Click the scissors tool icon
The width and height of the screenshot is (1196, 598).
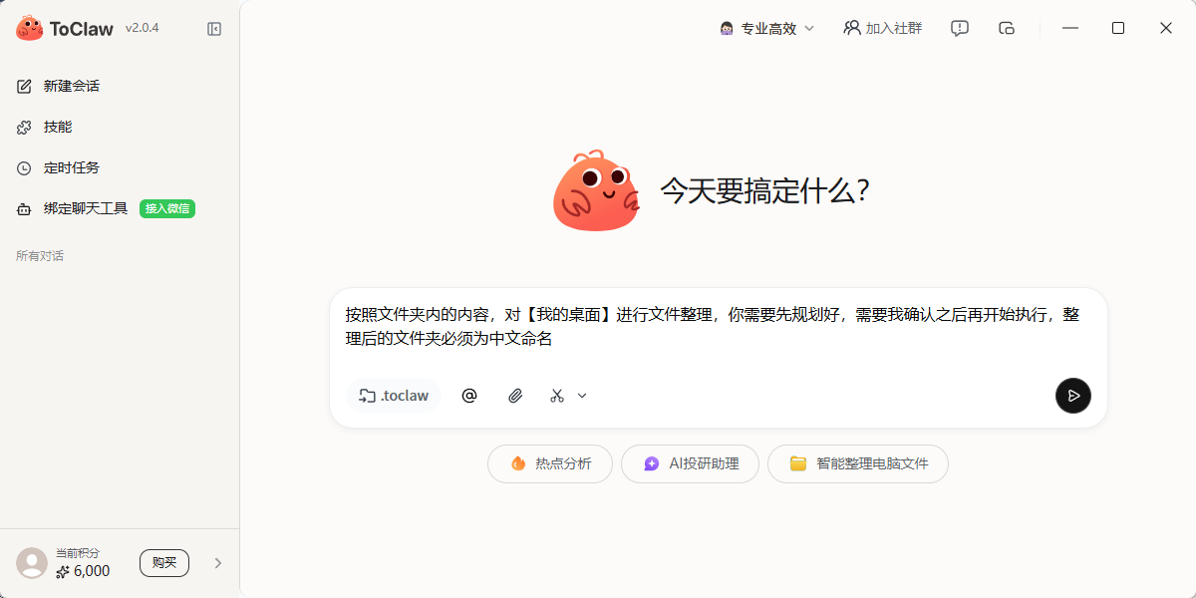[x=557, y=396]
